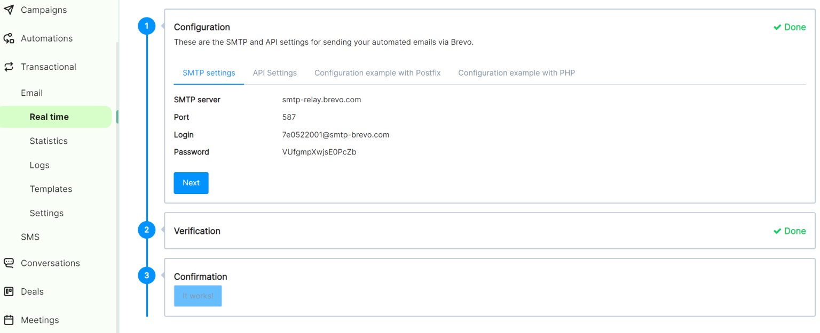Open the Configuration example with Postfix tab
Viewport: 820px width, 333px height.
(x=377, y=72)
